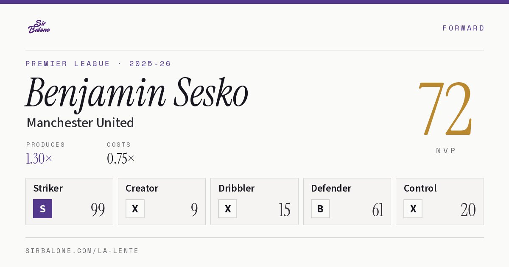Click the Dribbler card title
The image size is (509, 267).
(x=237, y=188)
